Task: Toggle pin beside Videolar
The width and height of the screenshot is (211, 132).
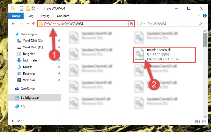Action: (59, 80)
